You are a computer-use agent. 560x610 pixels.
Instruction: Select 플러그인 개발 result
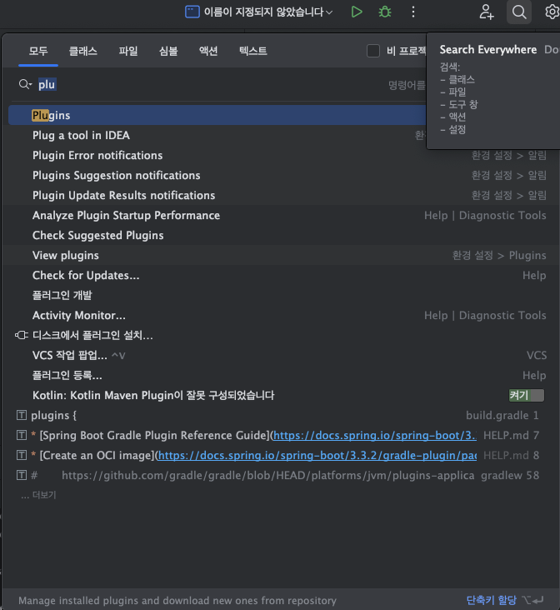(x=279, y=295)
